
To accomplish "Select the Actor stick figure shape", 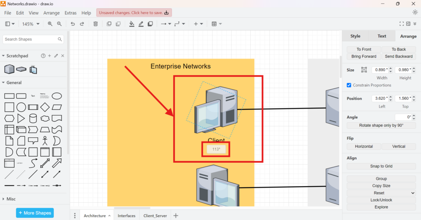I will tap(45, 141).
